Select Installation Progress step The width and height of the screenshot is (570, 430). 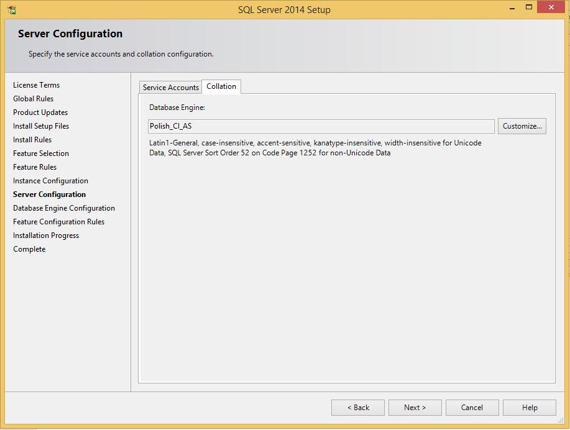[x=46, y=236]
